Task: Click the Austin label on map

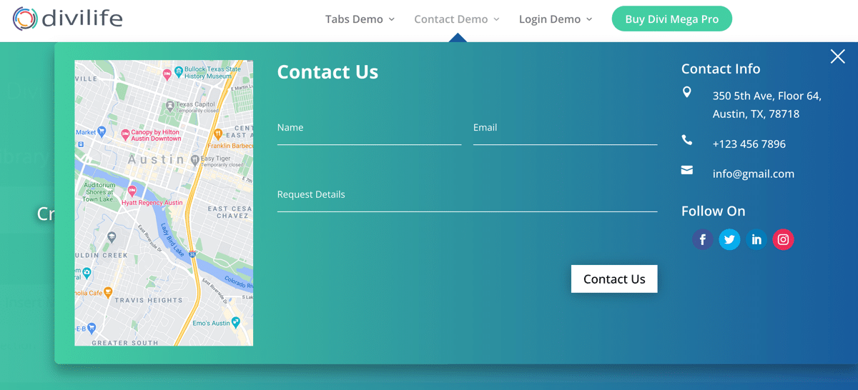Action: click(x=156, y=159)
